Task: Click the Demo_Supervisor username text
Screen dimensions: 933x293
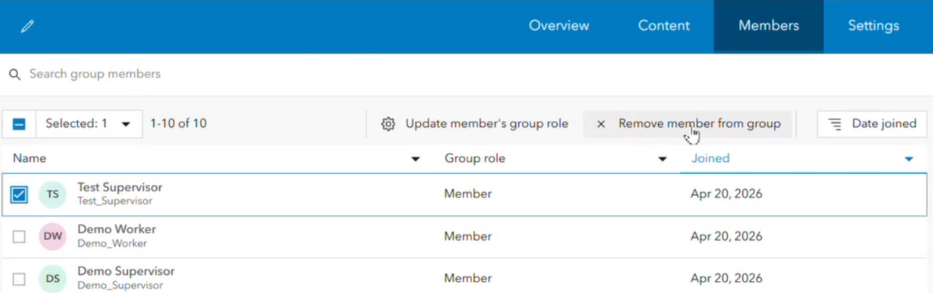Action: (x=120, y=286)
